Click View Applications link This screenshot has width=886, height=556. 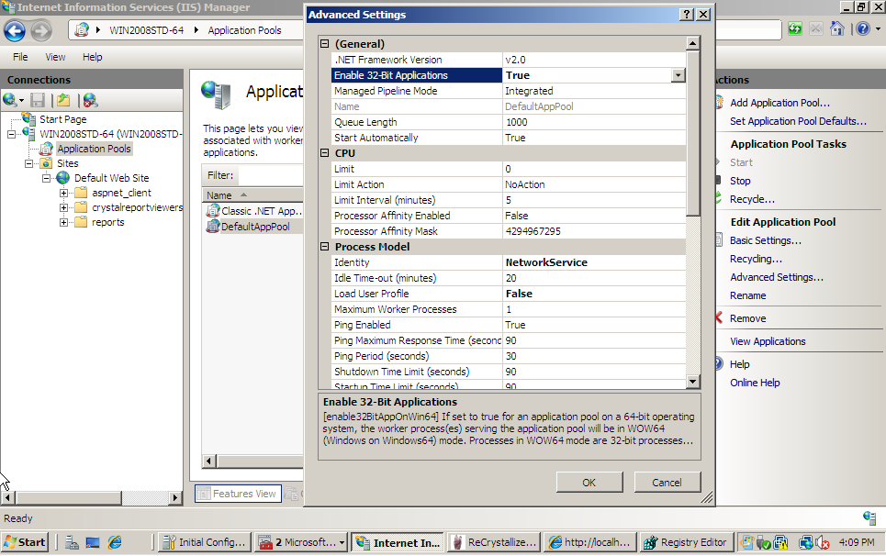[x=768, y=341]
